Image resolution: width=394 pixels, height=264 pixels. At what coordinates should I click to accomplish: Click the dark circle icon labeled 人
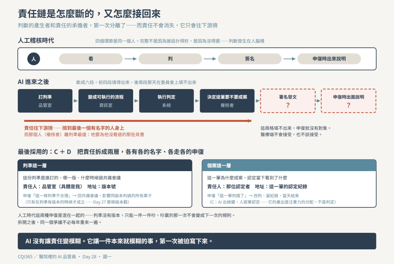[34, 59]
